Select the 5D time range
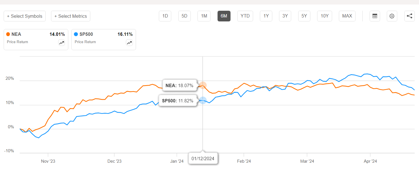 (x=184, y=16)
